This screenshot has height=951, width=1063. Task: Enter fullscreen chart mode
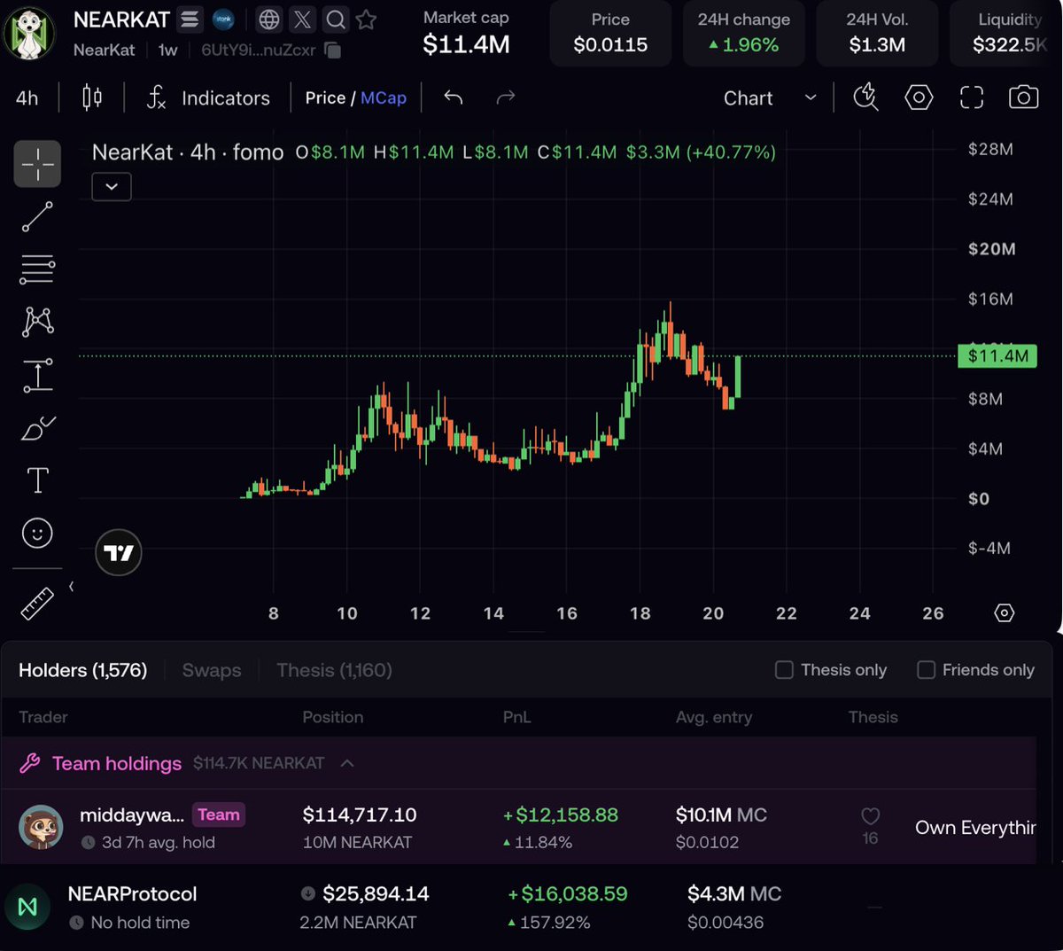coord(972,97)
